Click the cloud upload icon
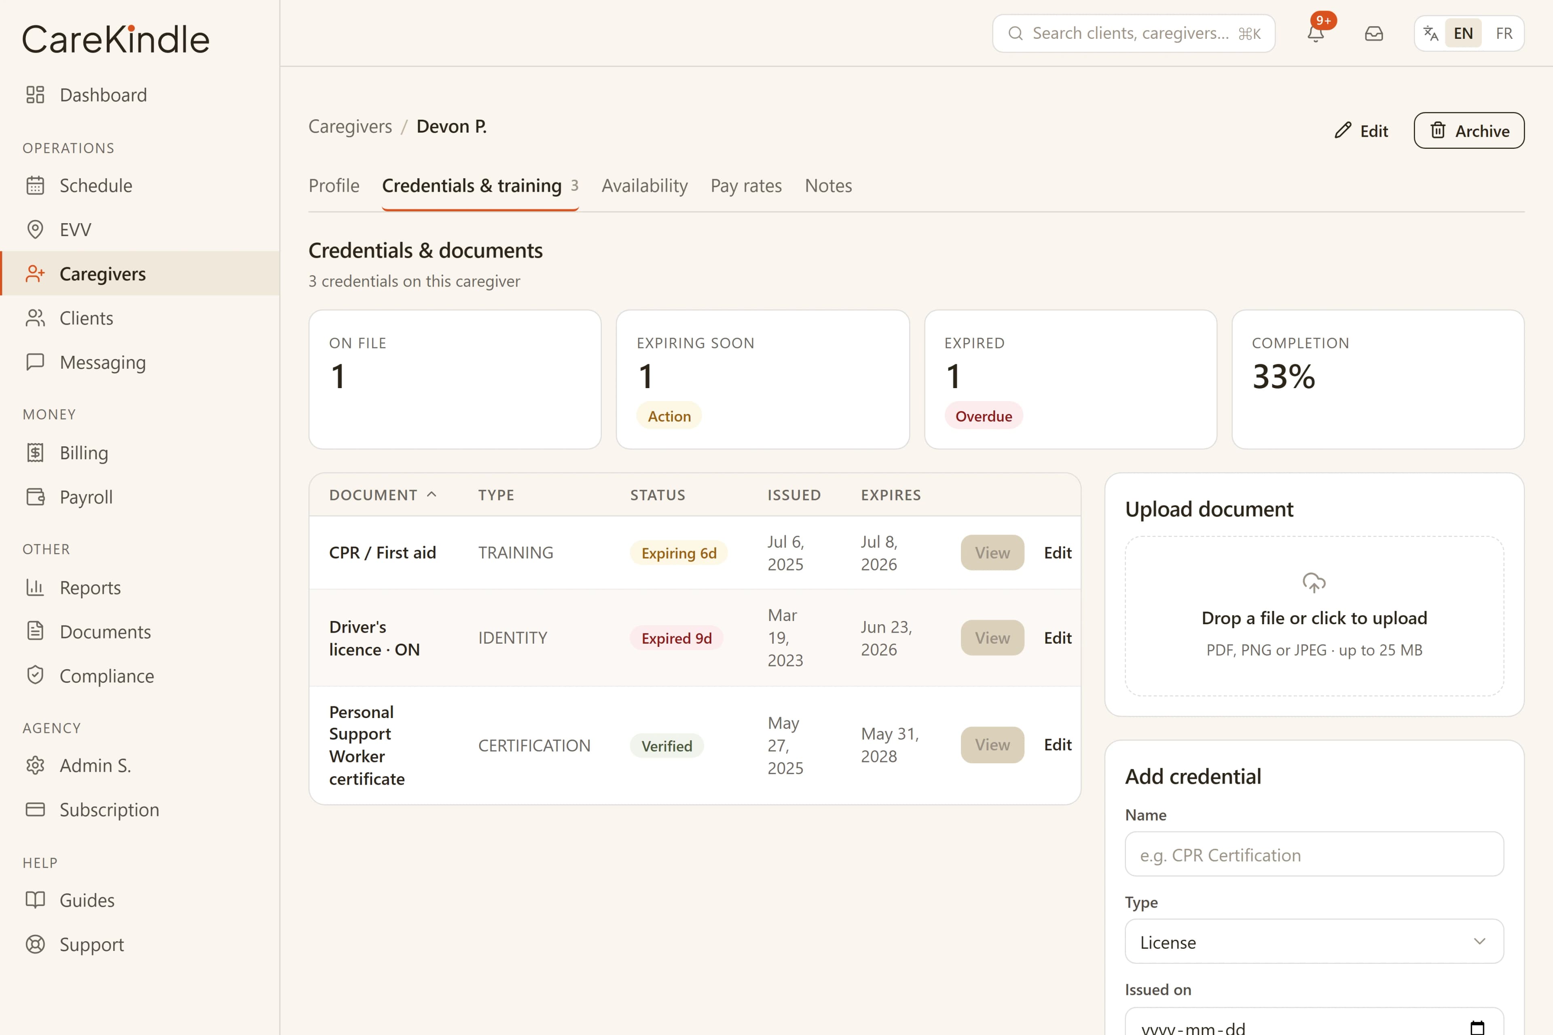 click(x=1314, y=583)
